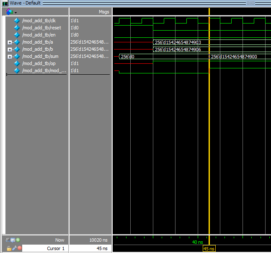271x253 pixels.
Task: Select the /mod_add_tb/reset signal name
Action: [x=41, y=28]
